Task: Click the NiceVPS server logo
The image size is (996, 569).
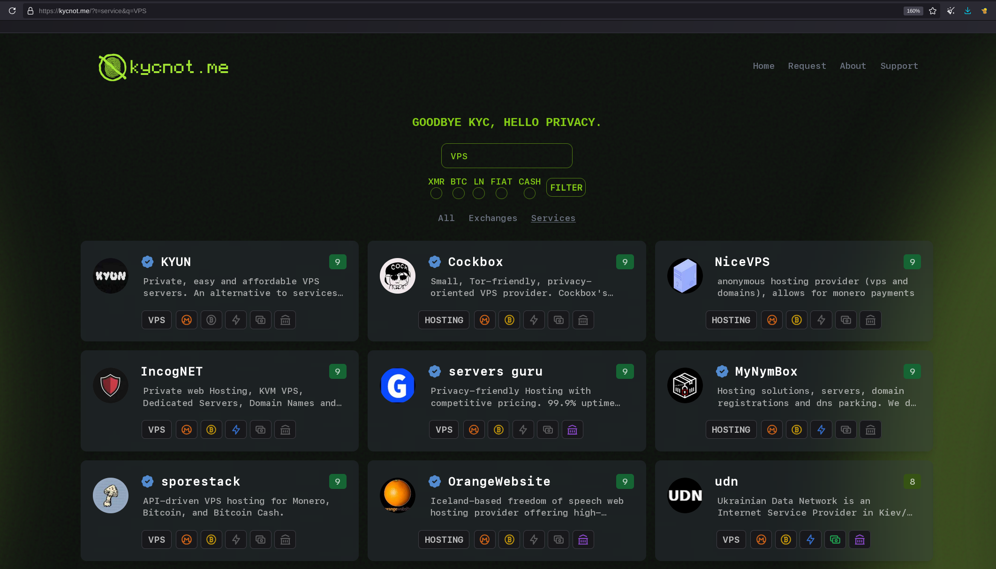Action: 685,276
